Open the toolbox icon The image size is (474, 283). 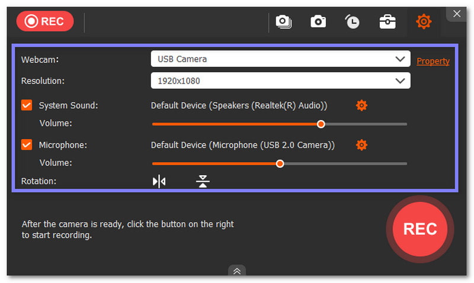tap(387, 22)
